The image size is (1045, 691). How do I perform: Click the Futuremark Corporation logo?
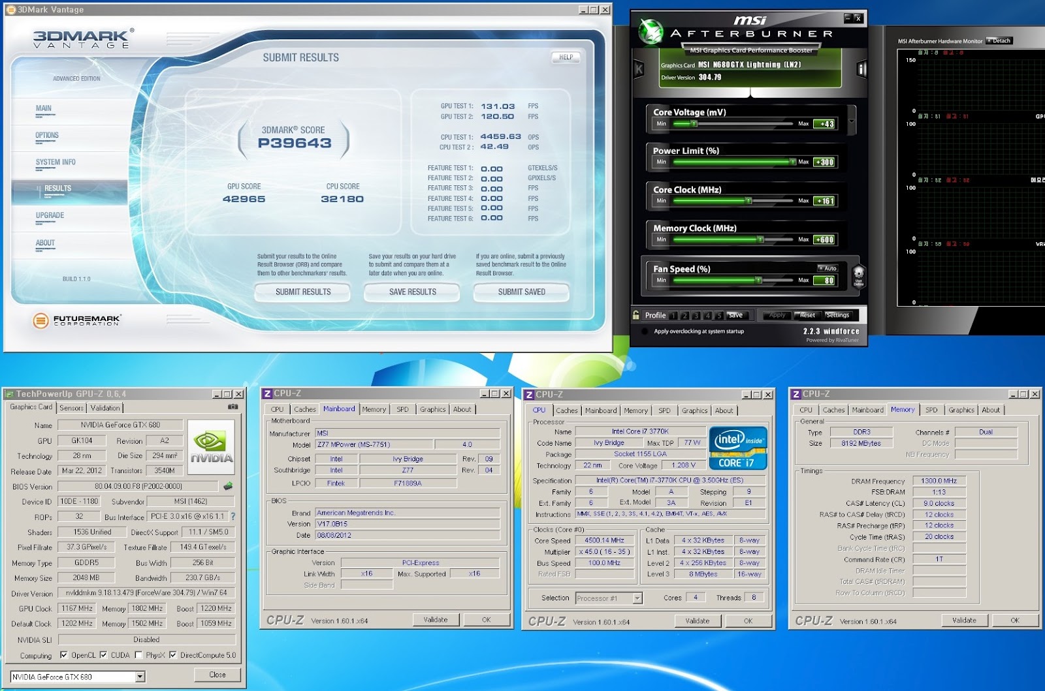coord(77,320)
